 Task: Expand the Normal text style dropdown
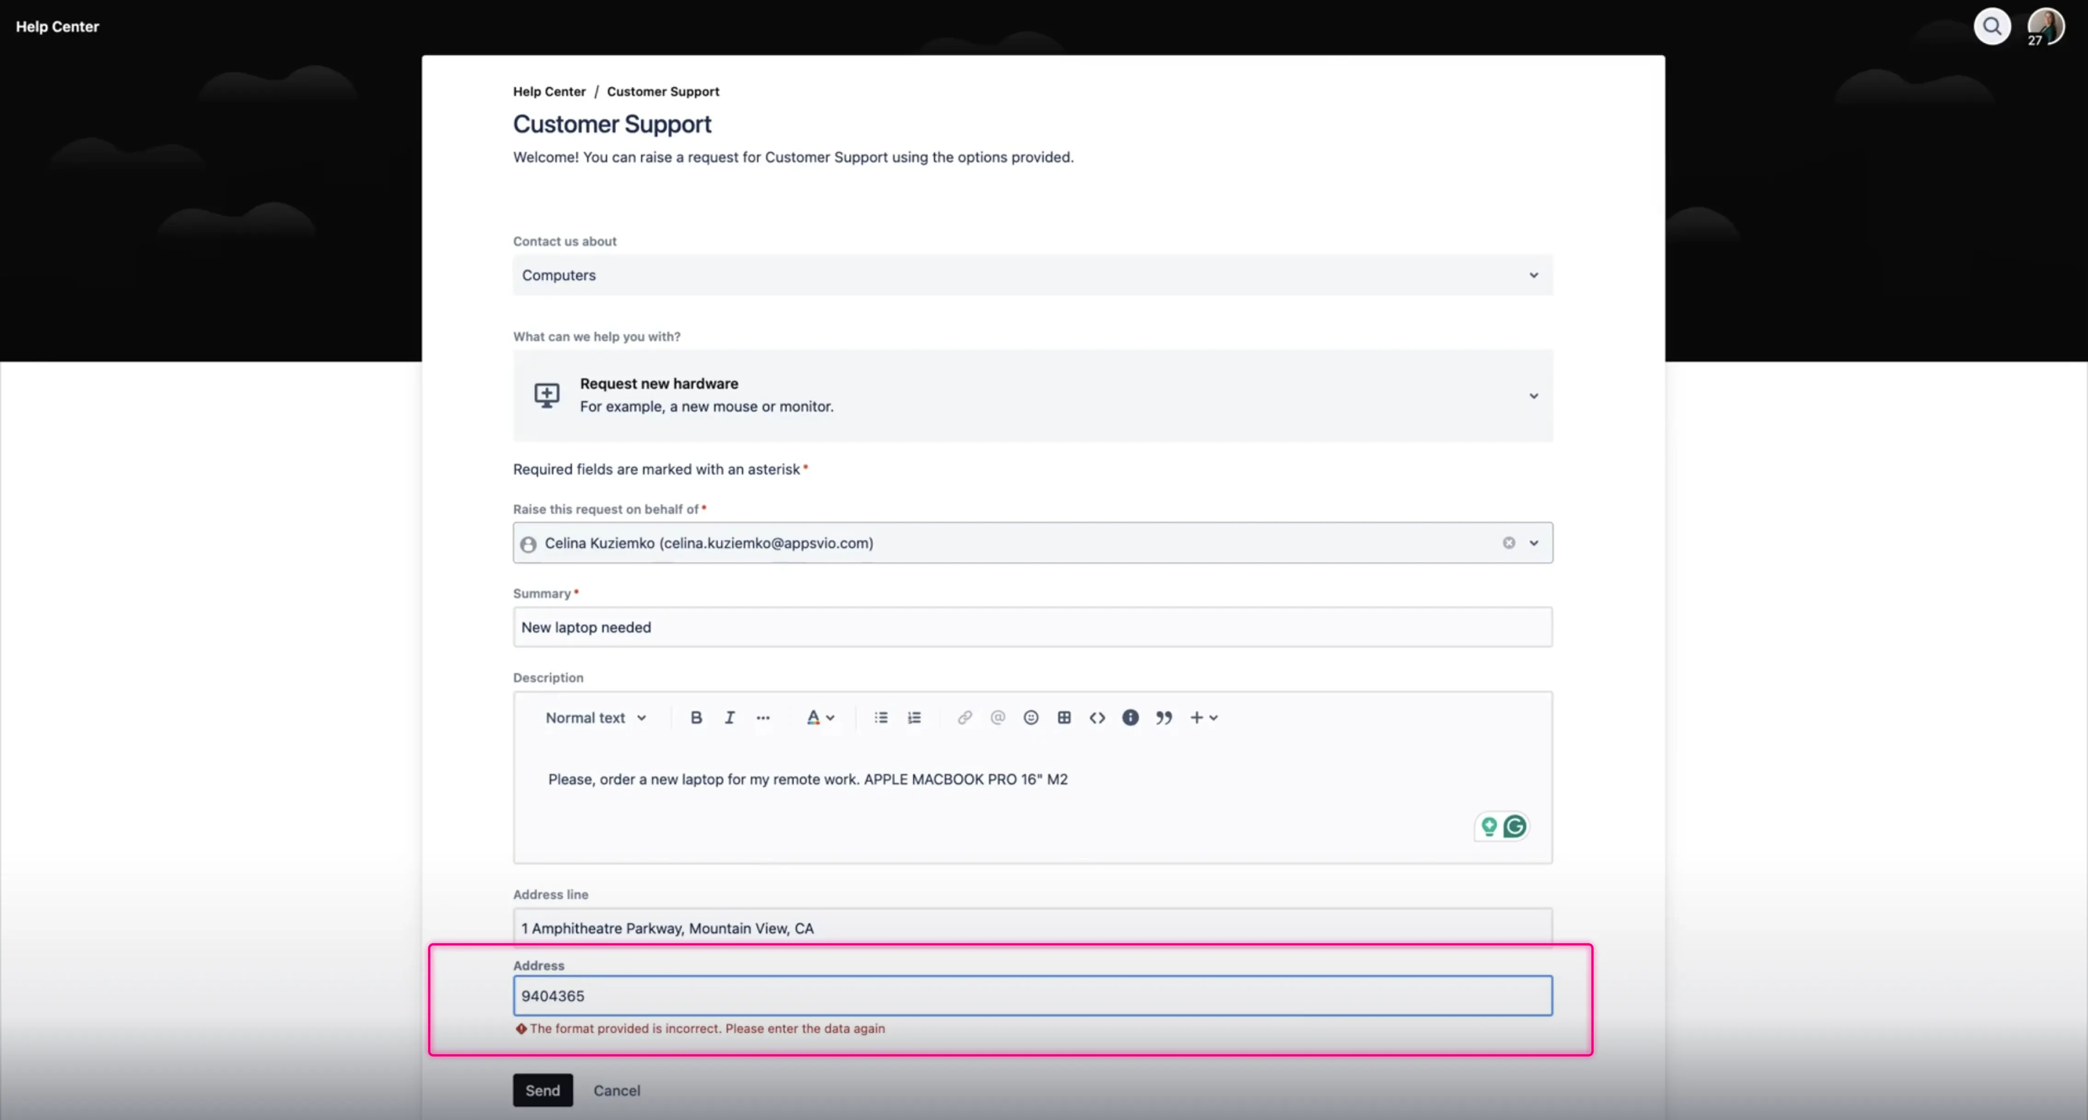point(595,717)
